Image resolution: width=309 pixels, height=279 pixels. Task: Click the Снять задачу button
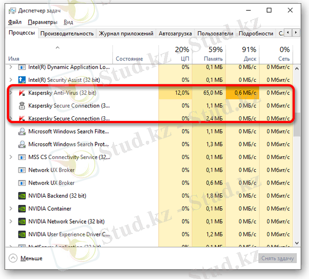tap(277, 258)
